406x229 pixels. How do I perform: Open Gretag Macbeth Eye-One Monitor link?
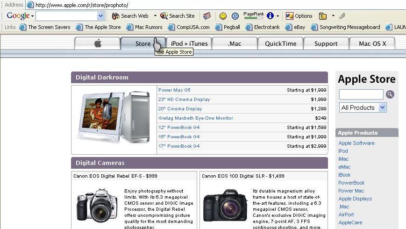[195, 118]
